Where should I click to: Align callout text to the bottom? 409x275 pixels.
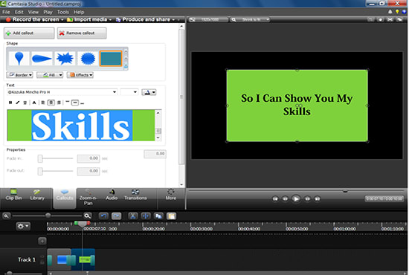82,103
